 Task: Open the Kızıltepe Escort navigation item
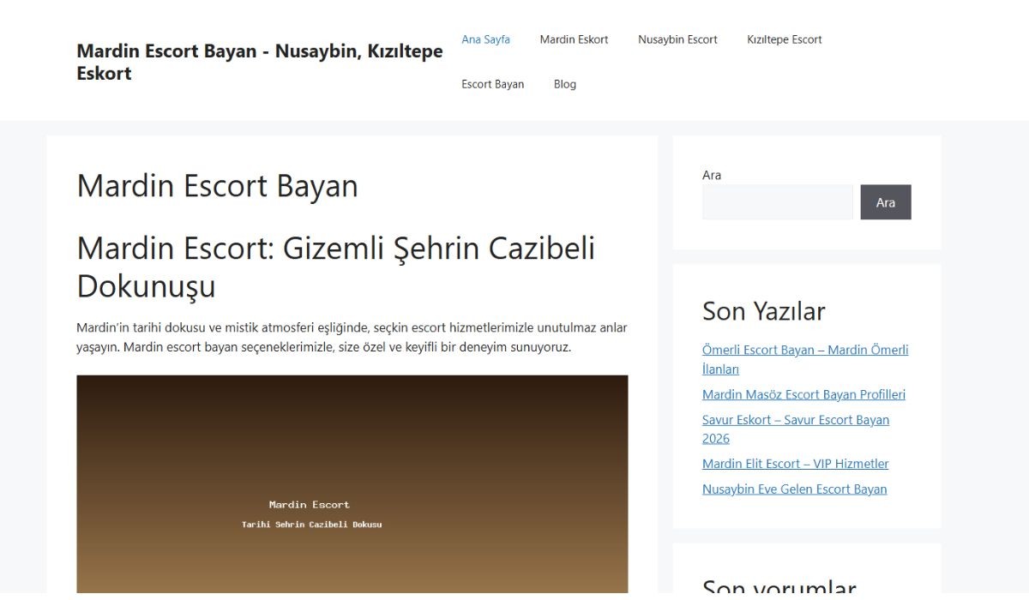(x=784, y=39)
